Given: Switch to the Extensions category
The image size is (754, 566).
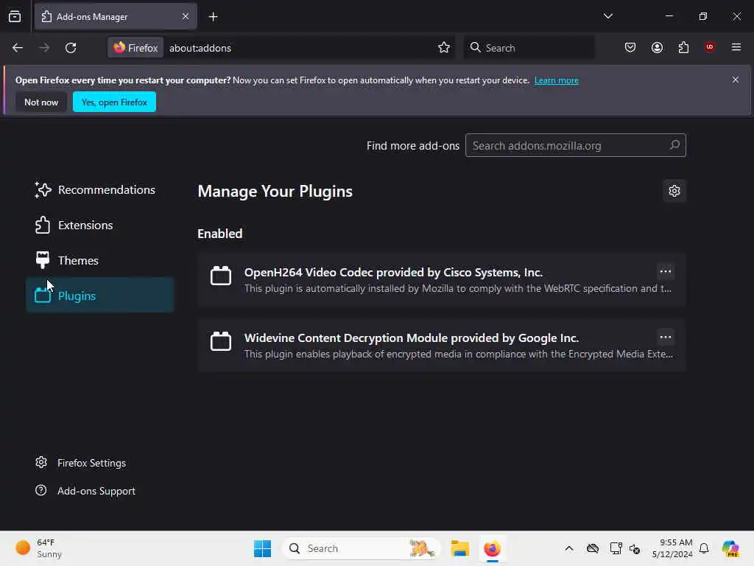Looking at the screenshot, I should point(99,226).
